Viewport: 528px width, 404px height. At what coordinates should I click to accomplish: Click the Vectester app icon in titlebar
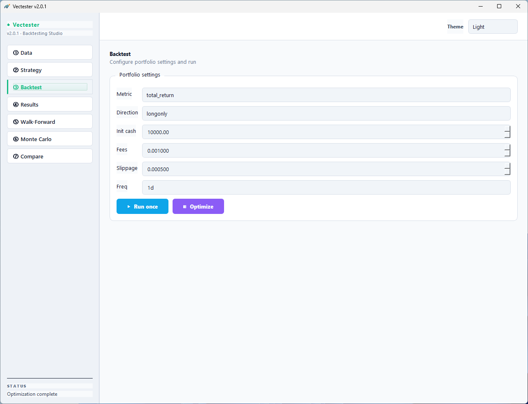7,6
